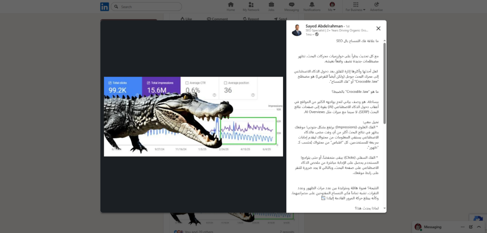487x233 pixels.
Task: Expand the Me profile dropdown
Action: click(332, 7)
